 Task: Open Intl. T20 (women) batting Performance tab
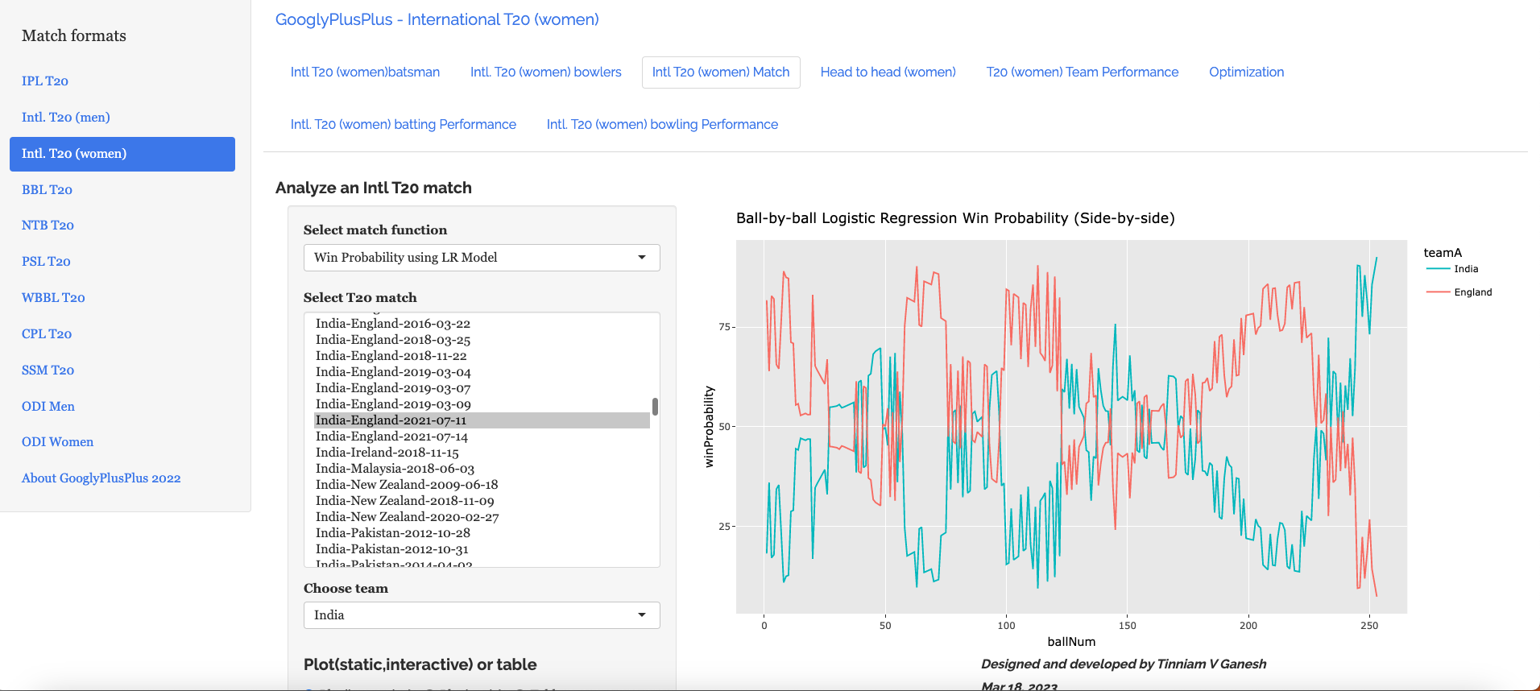click(403, 125)
